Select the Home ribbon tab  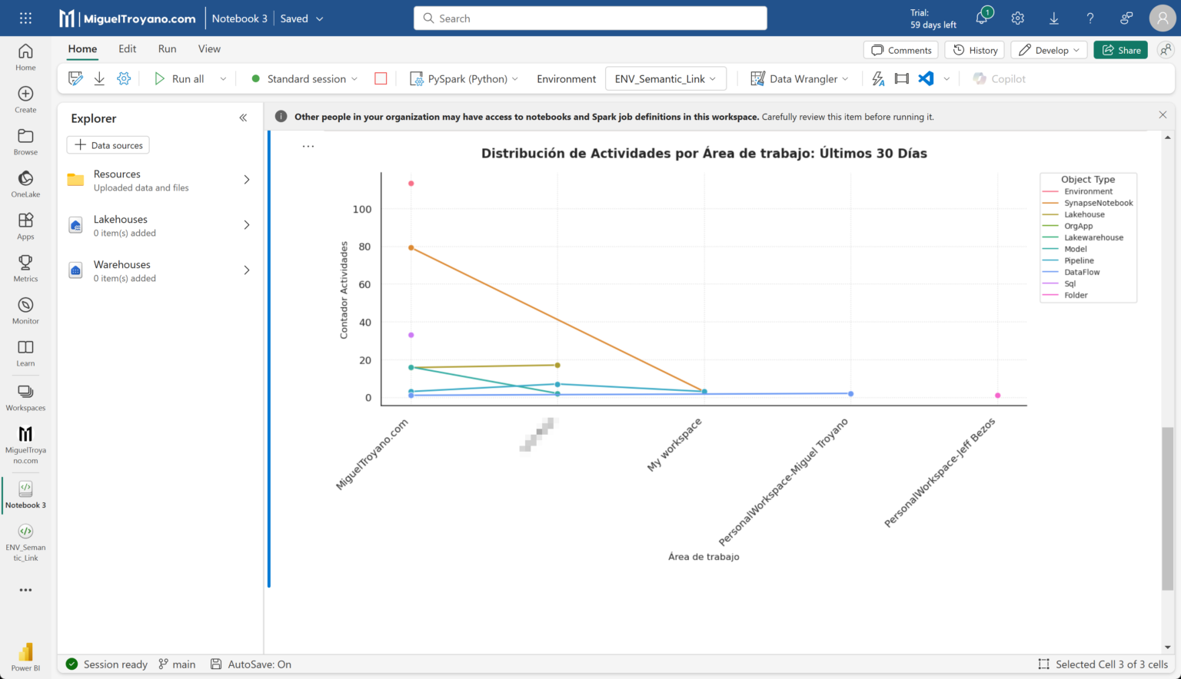coord(82,48)
